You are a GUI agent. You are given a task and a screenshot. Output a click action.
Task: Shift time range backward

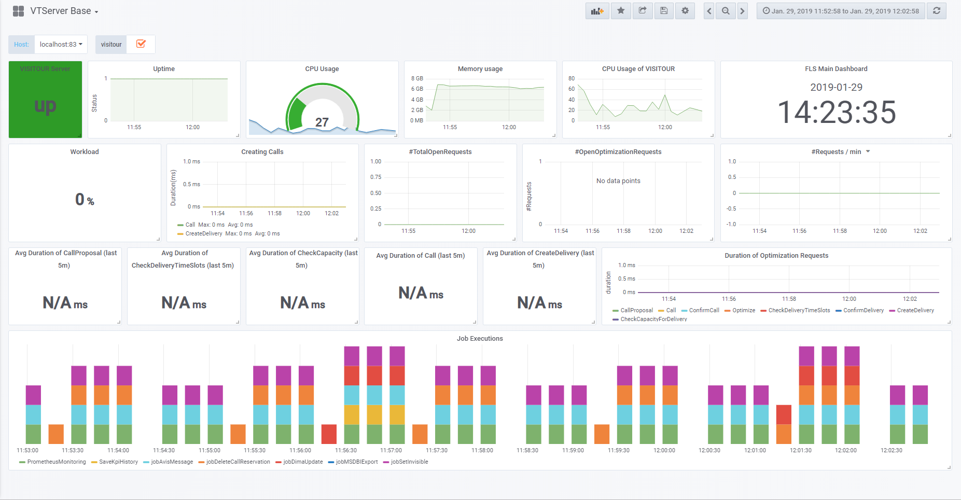tap(709, 11)
